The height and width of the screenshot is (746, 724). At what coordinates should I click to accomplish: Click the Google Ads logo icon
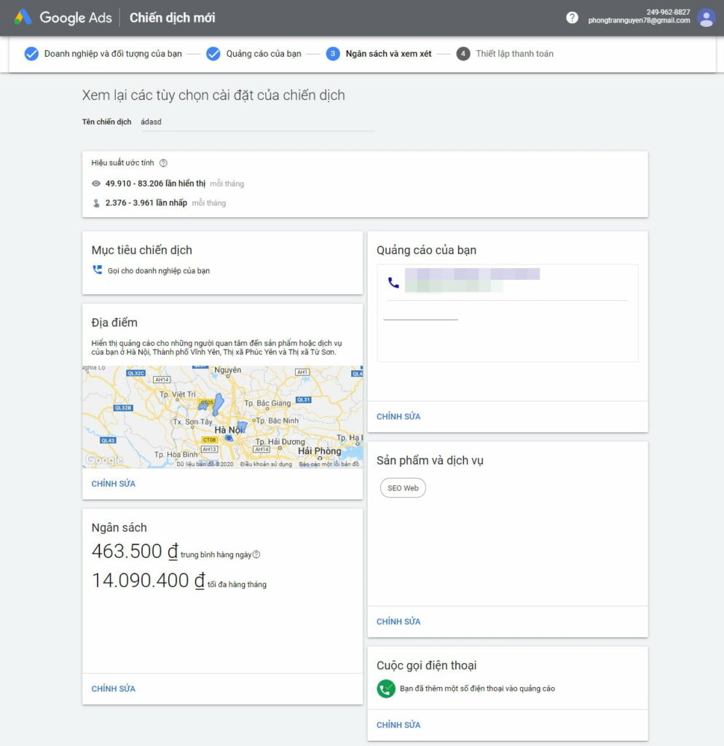coord(23,17)
